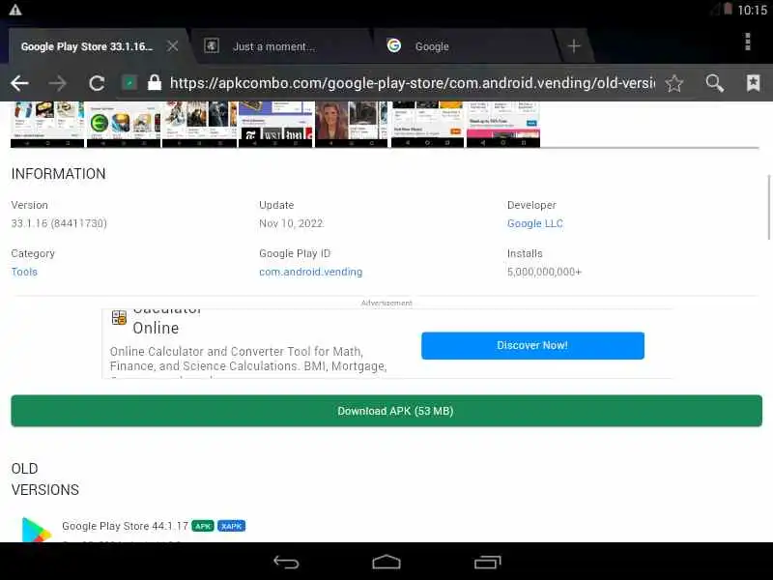
Task: Tap the battery indicator in status bar
Action: (x=728, y=10)
